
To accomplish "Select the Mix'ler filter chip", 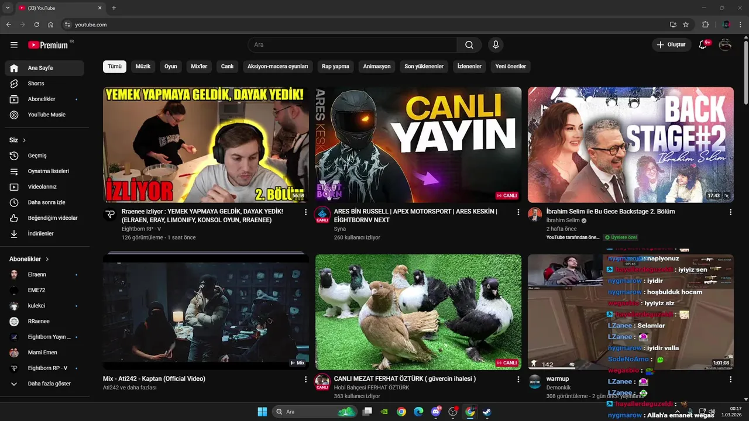I will 199,67.
